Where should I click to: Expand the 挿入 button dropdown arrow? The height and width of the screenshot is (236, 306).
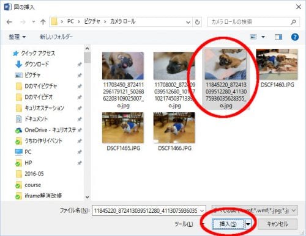coord(248,224)
